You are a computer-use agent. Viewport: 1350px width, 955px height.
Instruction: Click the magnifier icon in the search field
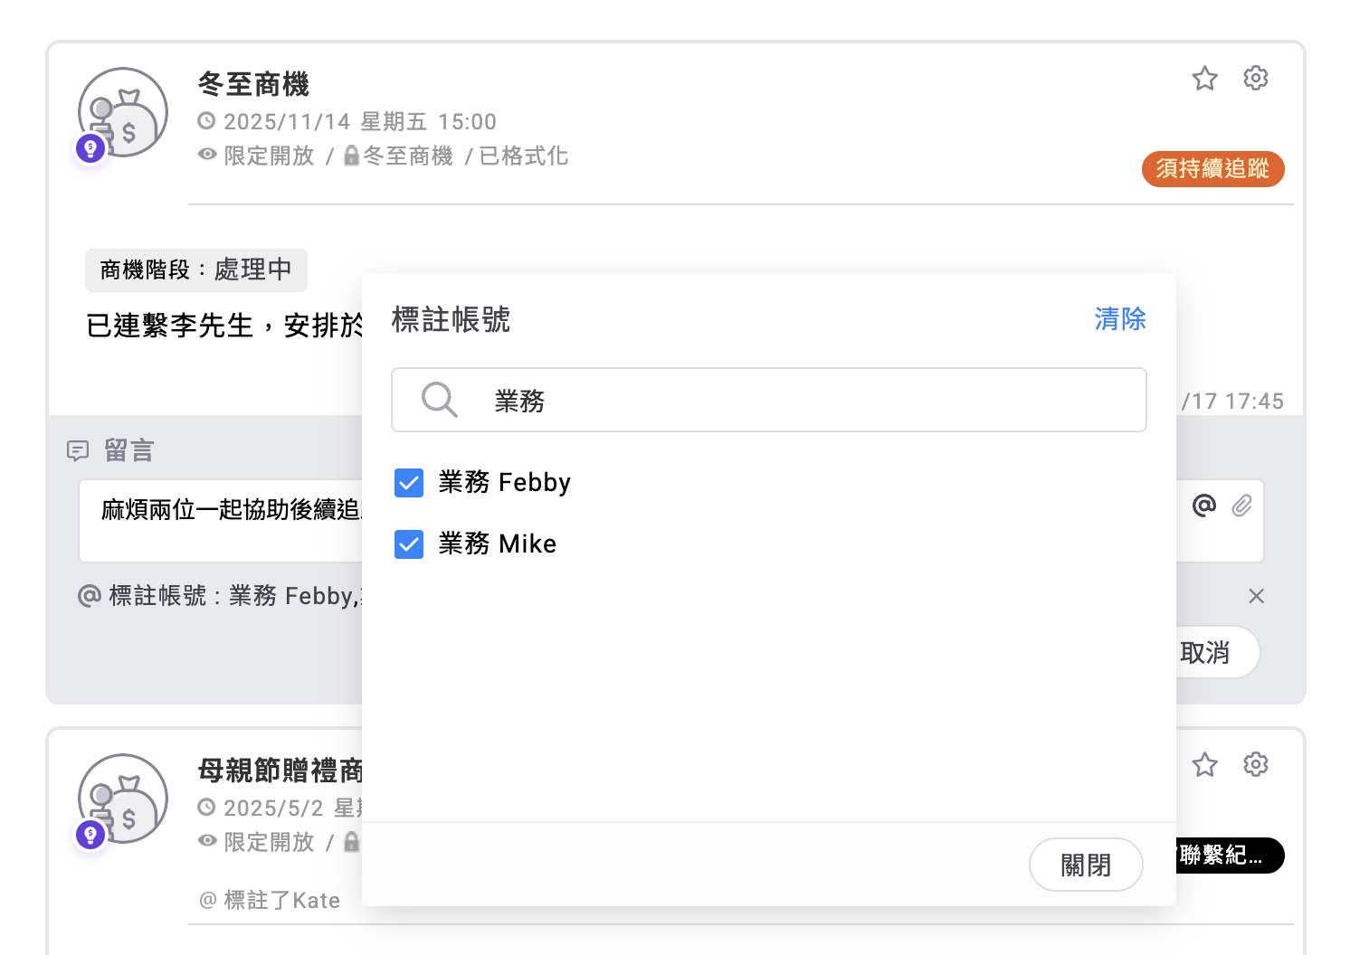tap(439, 400)
